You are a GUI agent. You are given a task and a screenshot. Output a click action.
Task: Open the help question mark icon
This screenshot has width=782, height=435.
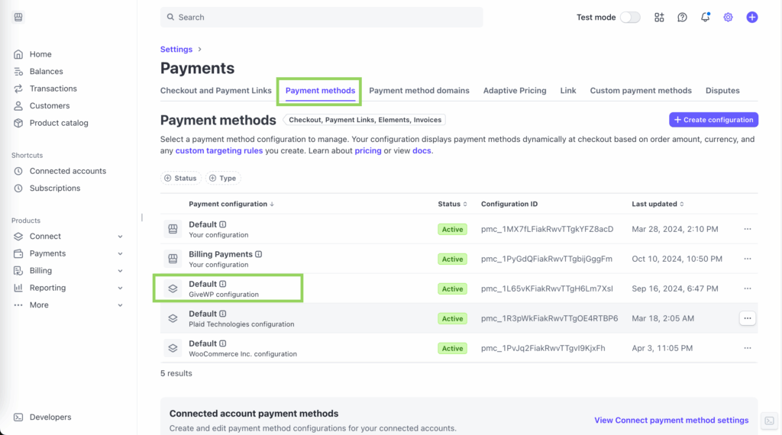coord(682,18)
